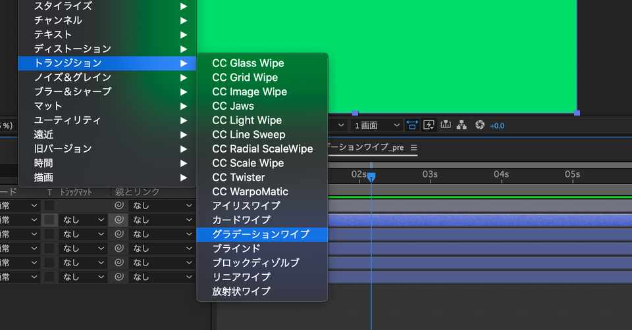Apply the CC Twister effect

pyautogui.click(x=263, y=177)
